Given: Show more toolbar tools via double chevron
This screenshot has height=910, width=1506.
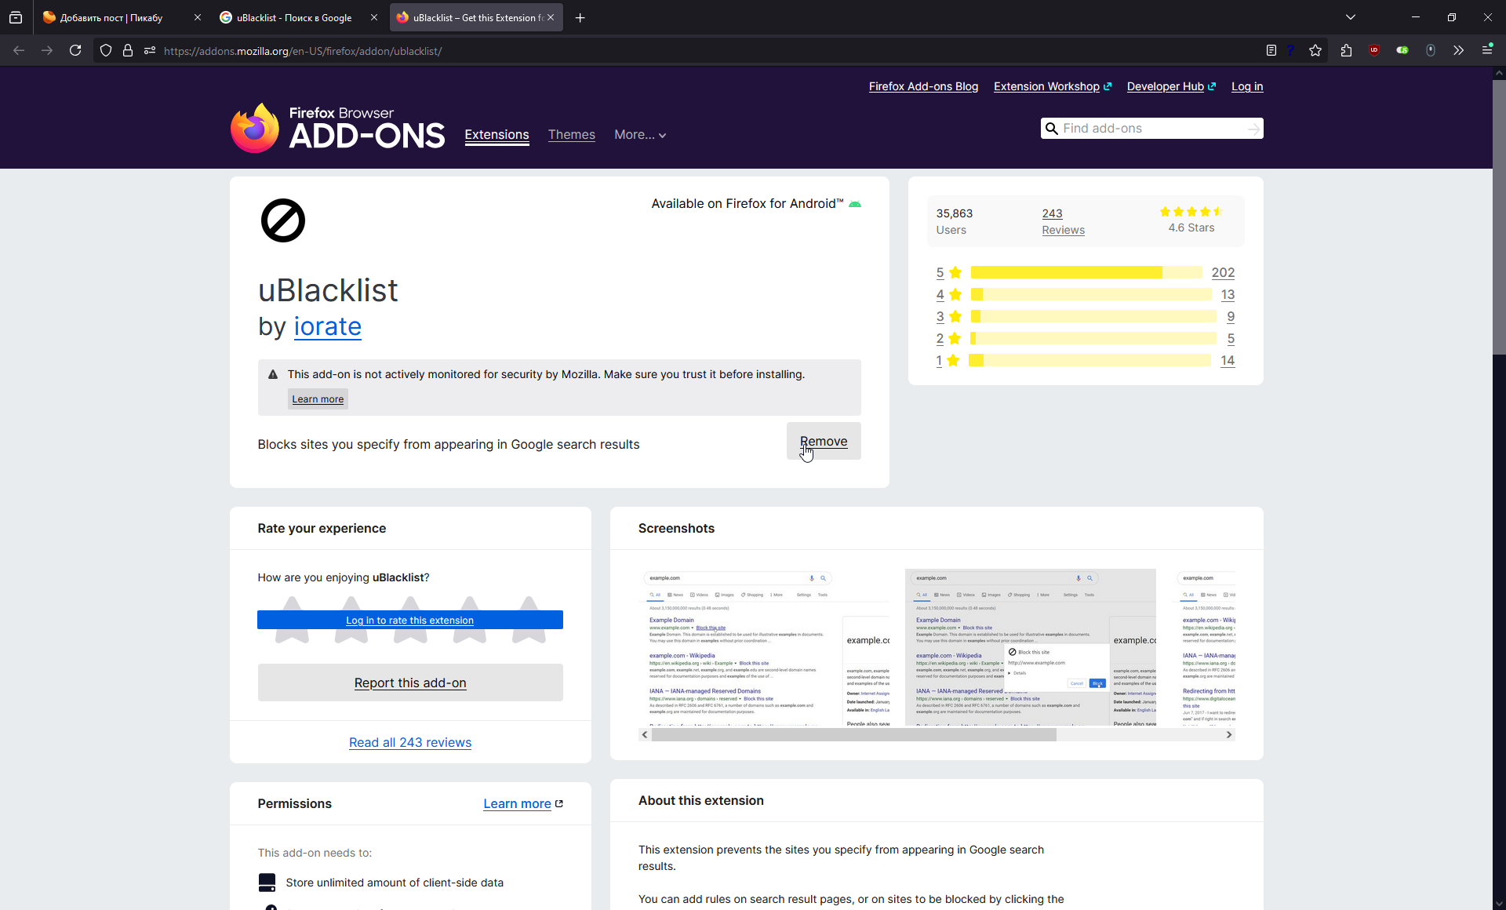Looking at the screenshot, I should (x=1459, y=50).
